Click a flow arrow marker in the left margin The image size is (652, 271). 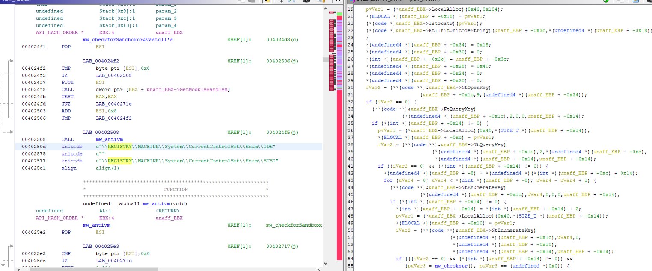click(x=11, y=60)
